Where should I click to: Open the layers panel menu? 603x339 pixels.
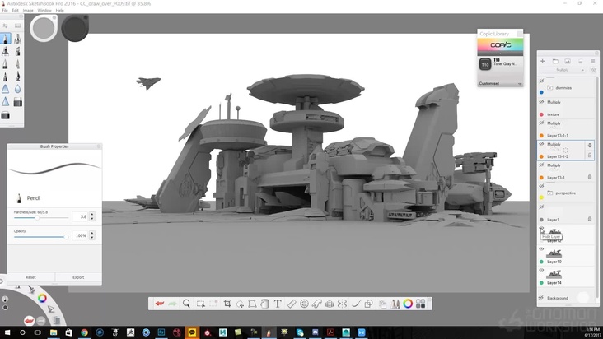[x=591, y=61]
